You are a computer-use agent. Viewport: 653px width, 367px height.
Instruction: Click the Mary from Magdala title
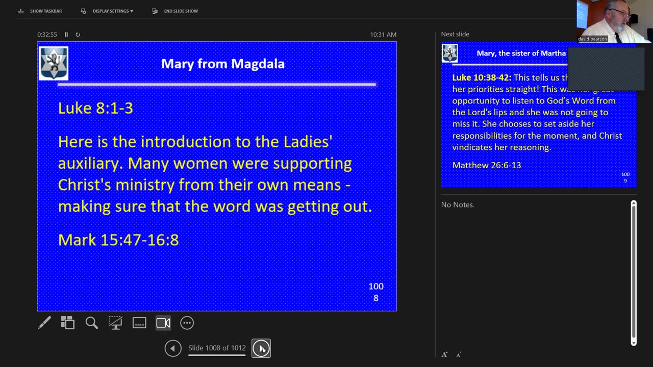[x=223, y=64]
